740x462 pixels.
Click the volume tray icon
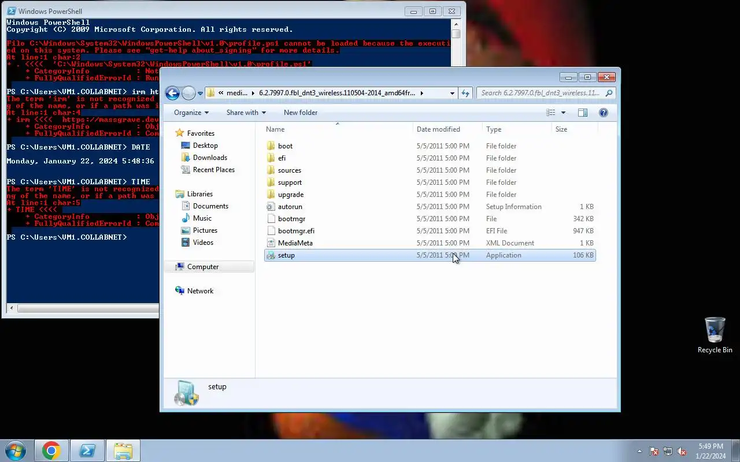pos(682,451)
